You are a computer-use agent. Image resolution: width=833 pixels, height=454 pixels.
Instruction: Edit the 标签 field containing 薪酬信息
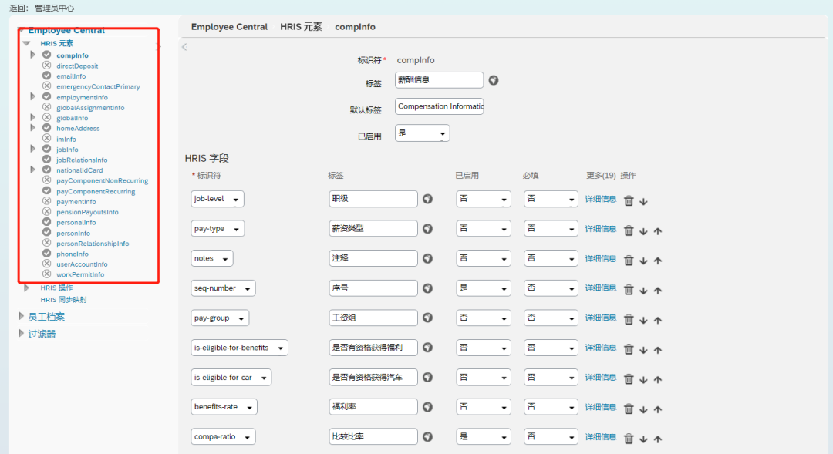[440, 80]
